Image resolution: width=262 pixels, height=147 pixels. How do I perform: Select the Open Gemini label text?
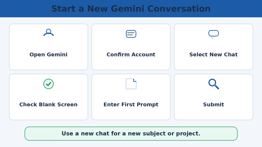click(x=48, y=55)
